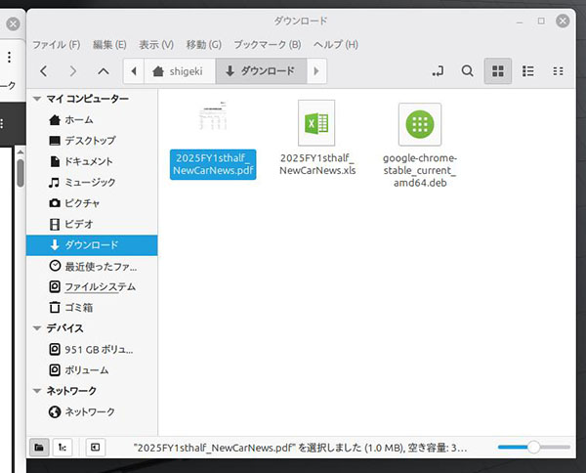Image resolution: width=586 pixels, height=473 pixels.
Task: Collapse the マイコンピューター section
Action: [x=37, y=99]
